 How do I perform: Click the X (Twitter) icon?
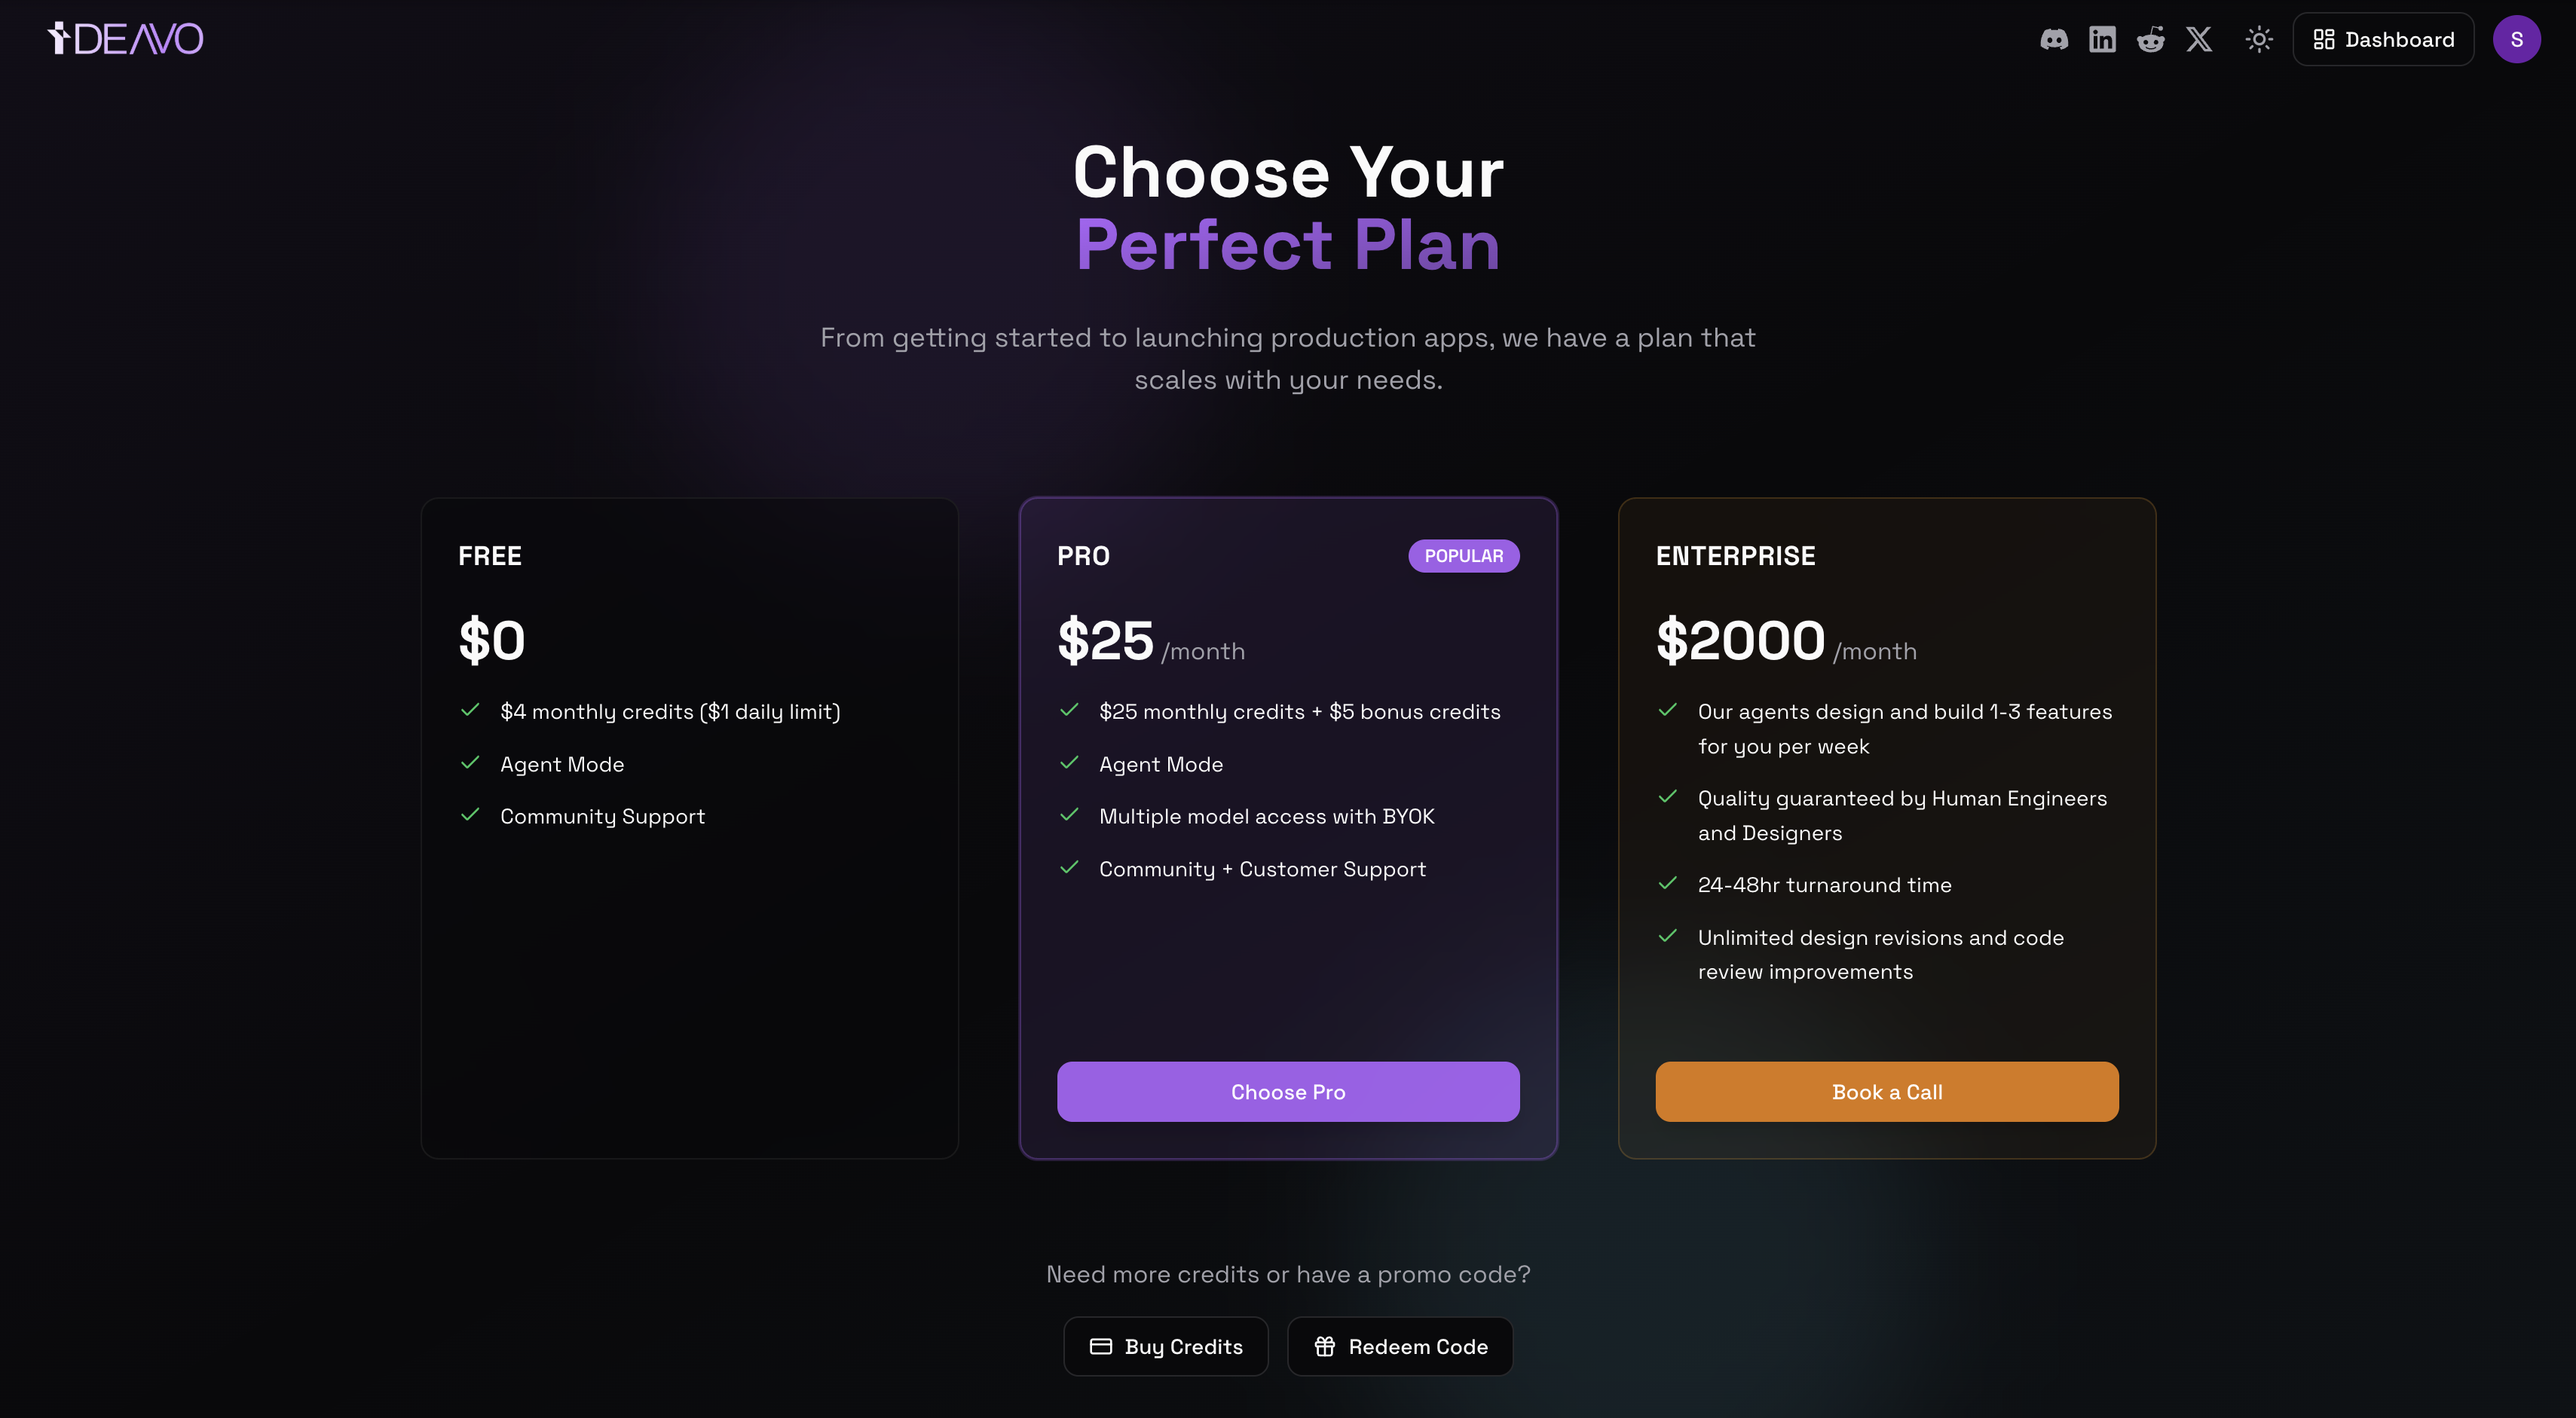[x=2199, y=39]
